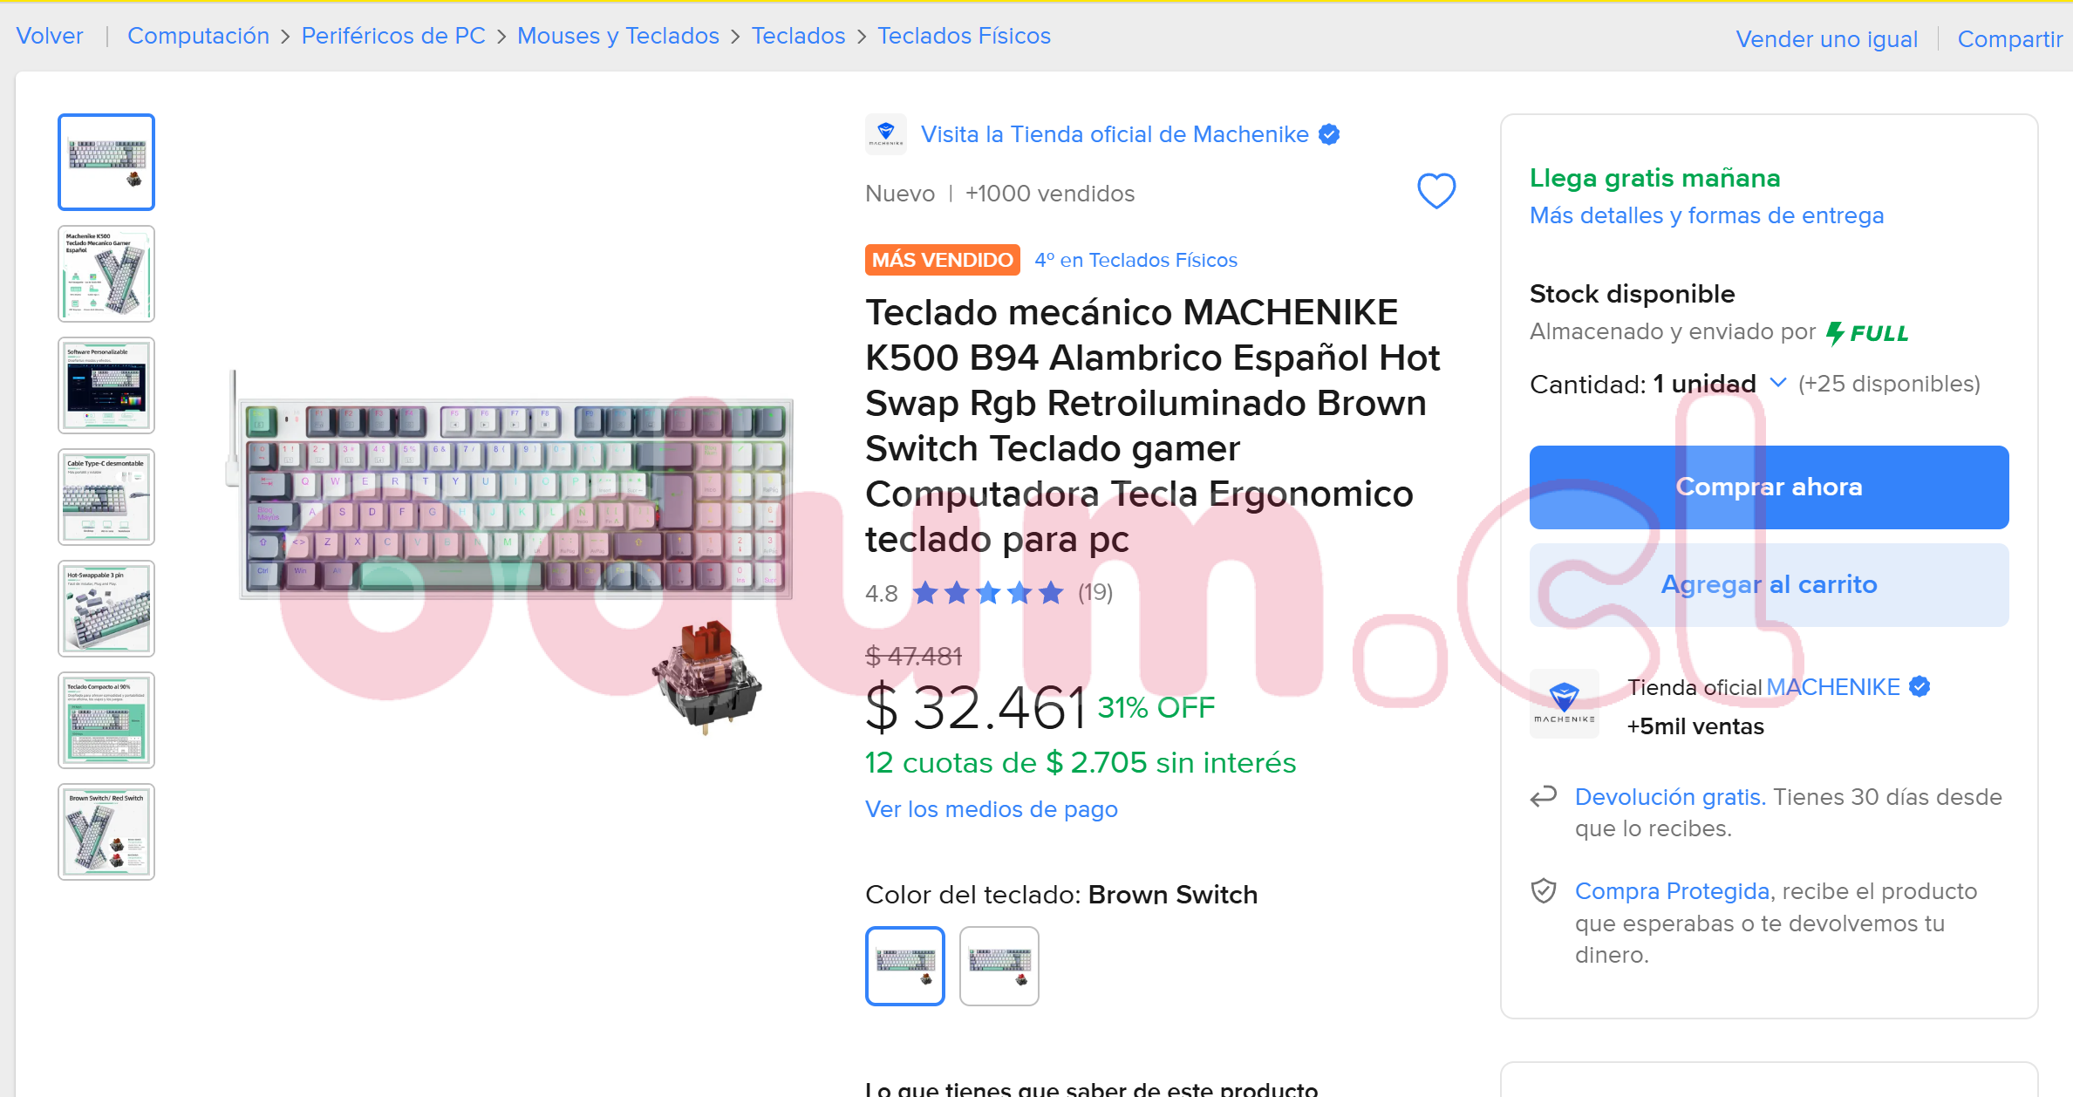2073x1097 pixels.
Task: Click the Stock disponible heading
Action: pyautogui.click(x=1632, y=294)
